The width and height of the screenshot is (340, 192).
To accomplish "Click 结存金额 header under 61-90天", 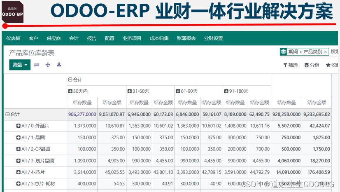I will tap(212, 103).
